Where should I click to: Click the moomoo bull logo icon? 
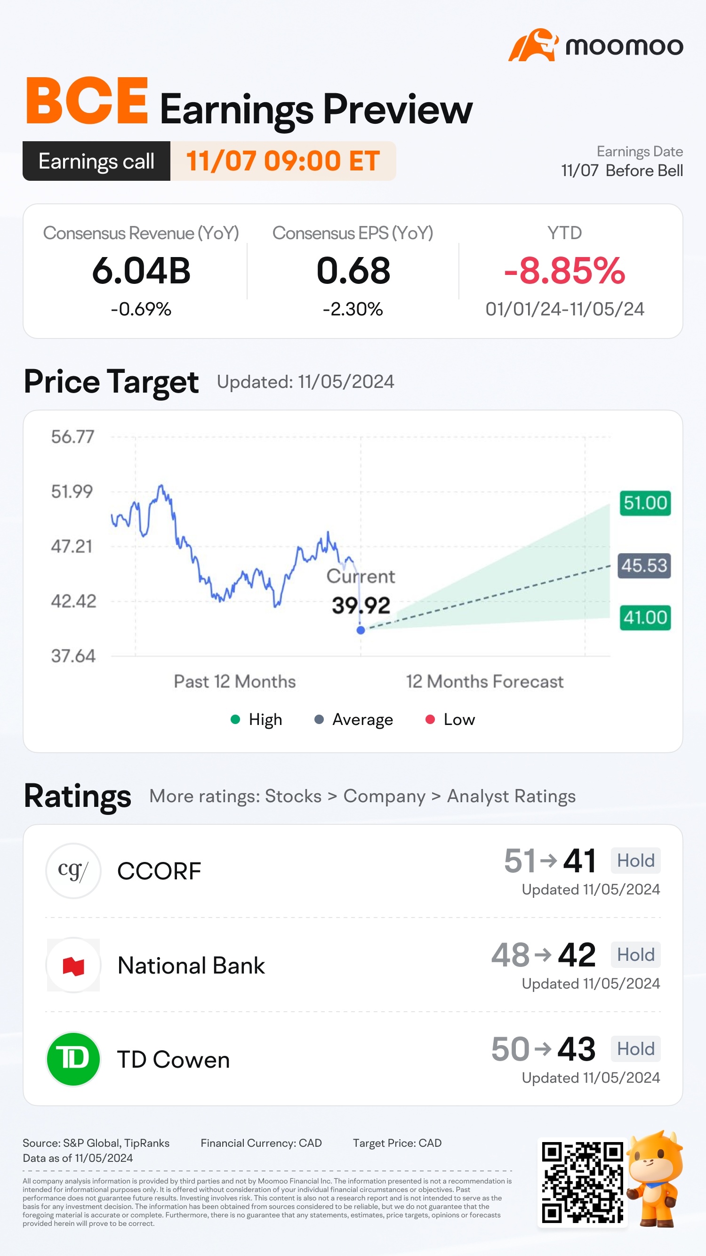[532, 45]
